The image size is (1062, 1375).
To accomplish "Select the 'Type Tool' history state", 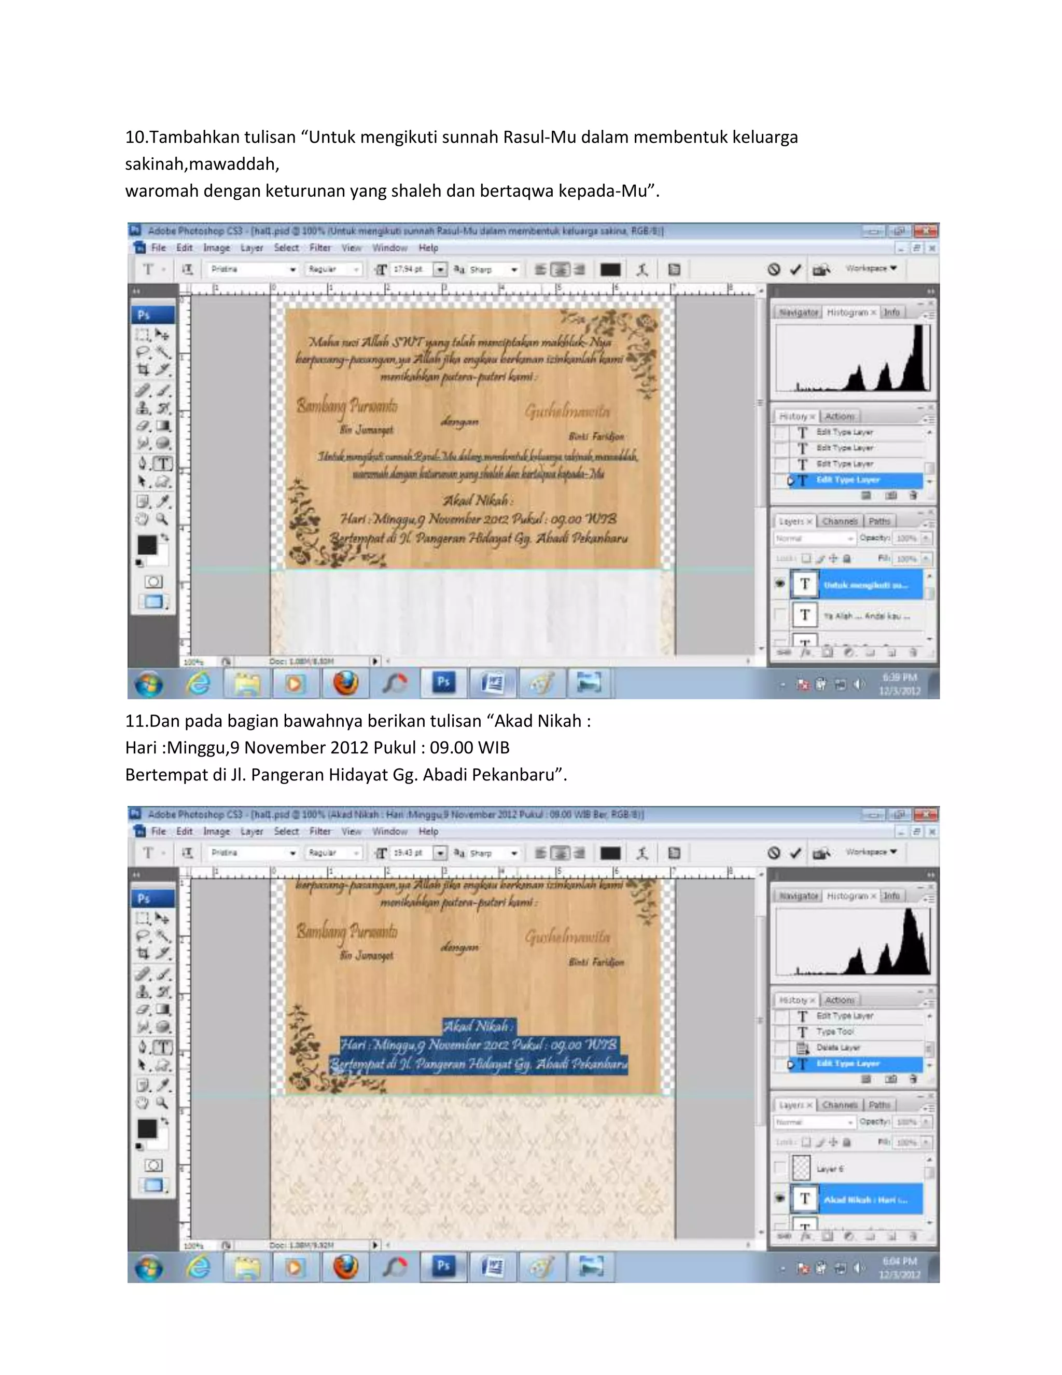I will click(x=835, y=1032).
